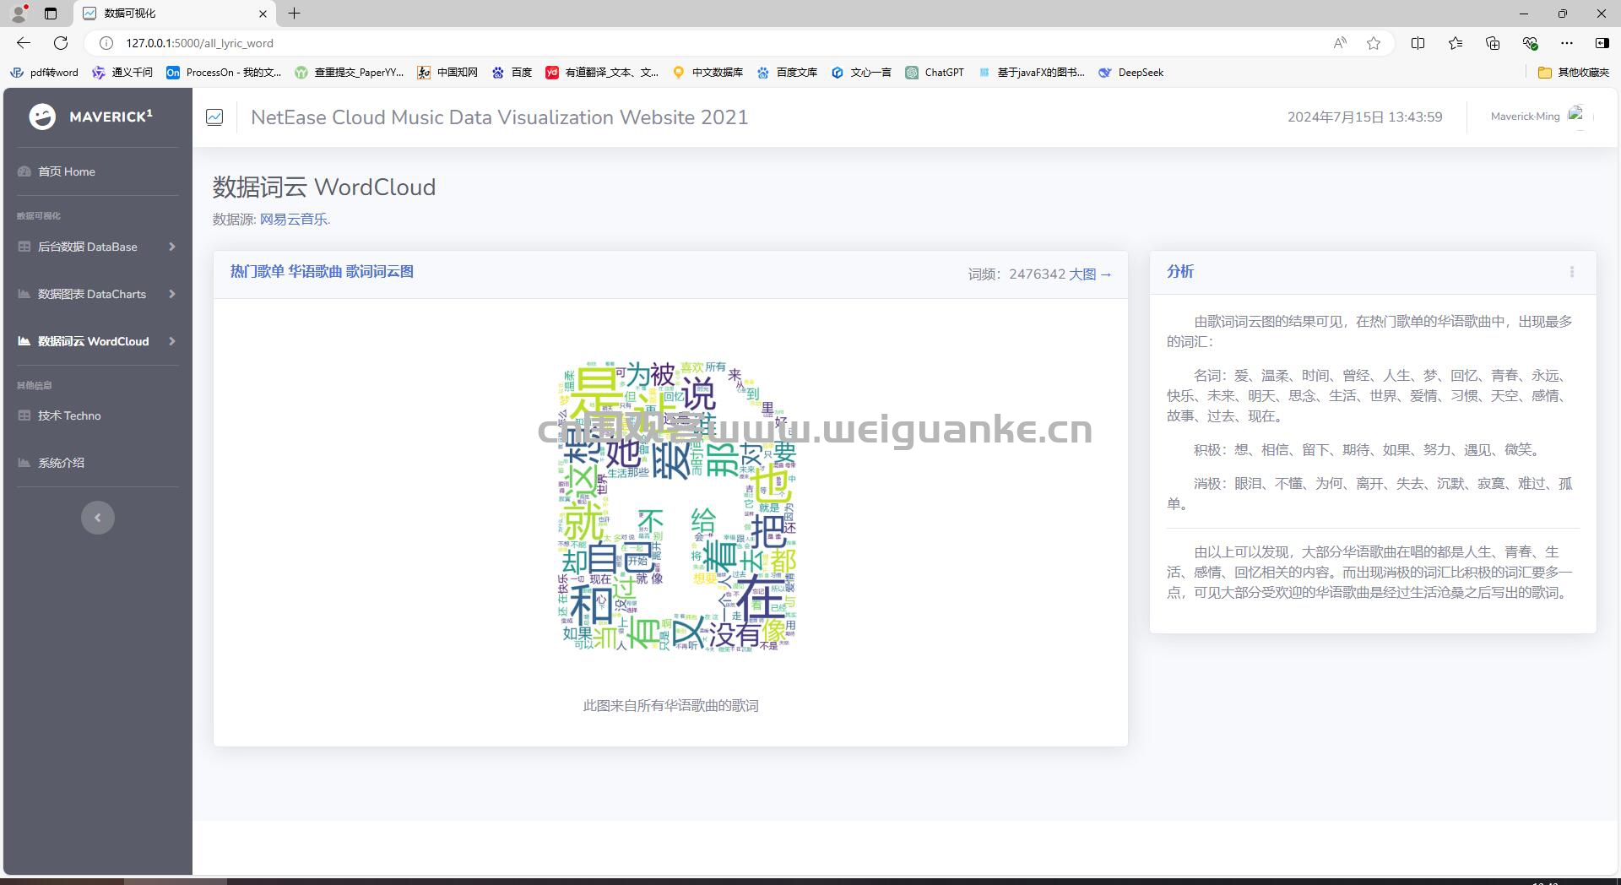Open the 基于javaFX的图书 bookmark
The height and width of the screenshot is (885, 1621).
[1031, 73]
